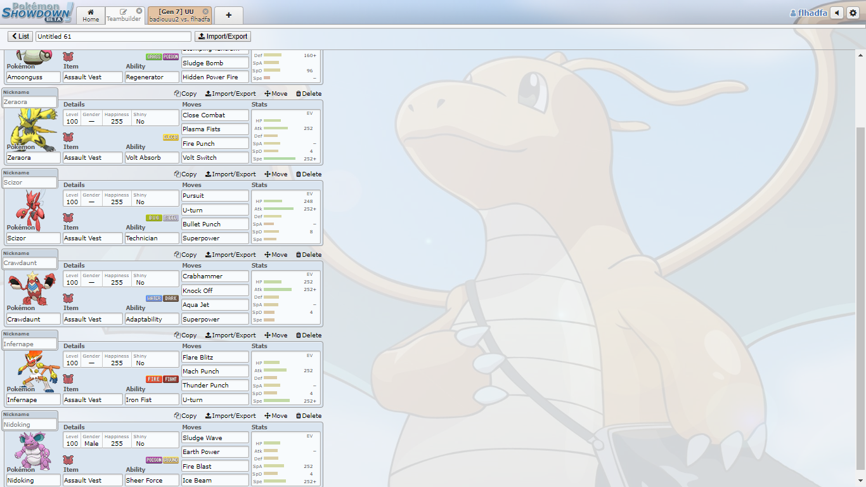Select Infernape's Thunder Punch move

pos(215,386)
